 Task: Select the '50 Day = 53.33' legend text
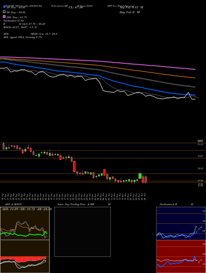pos(16,12)
